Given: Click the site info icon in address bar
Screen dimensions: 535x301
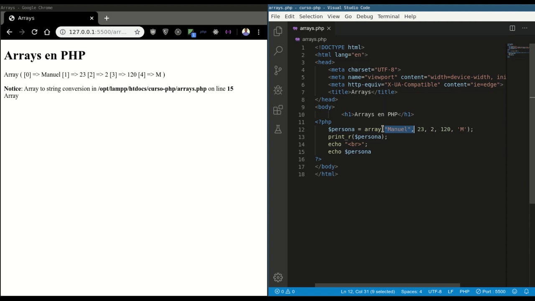Looking at the screenshot, I should [63, 32].
